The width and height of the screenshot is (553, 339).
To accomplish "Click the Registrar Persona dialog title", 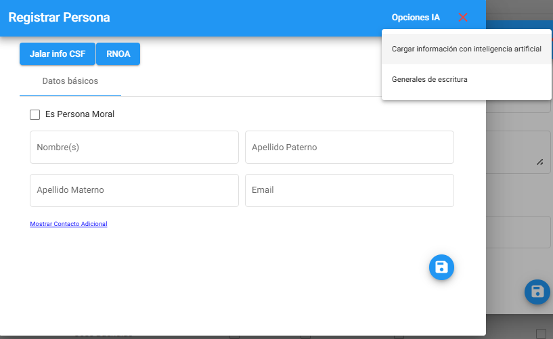I will tap(59, 18).
